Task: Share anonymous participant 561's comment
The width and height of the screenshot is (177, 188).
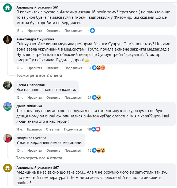Action: (x=73, y=31)
